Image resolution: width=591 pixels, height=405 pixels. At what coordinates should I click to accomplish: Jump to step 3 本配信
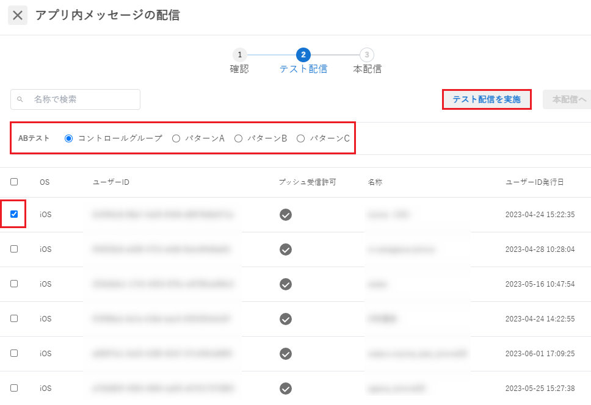pos(367,55)
